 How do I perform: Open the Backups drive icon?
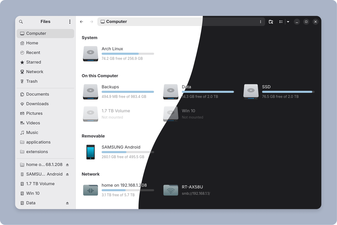(x=91, y=92)
